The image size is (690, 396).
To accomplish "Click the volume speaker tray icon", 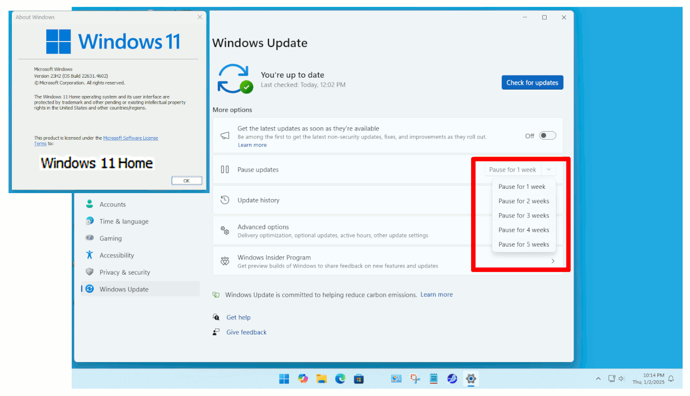I will (x=622, y=379).
